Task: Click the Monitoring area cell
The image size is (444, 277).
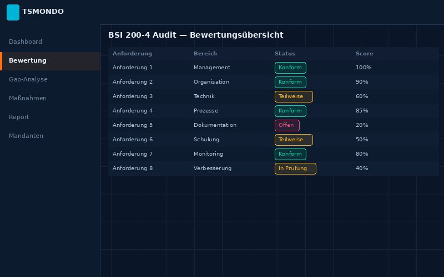Action: point(209,154)
